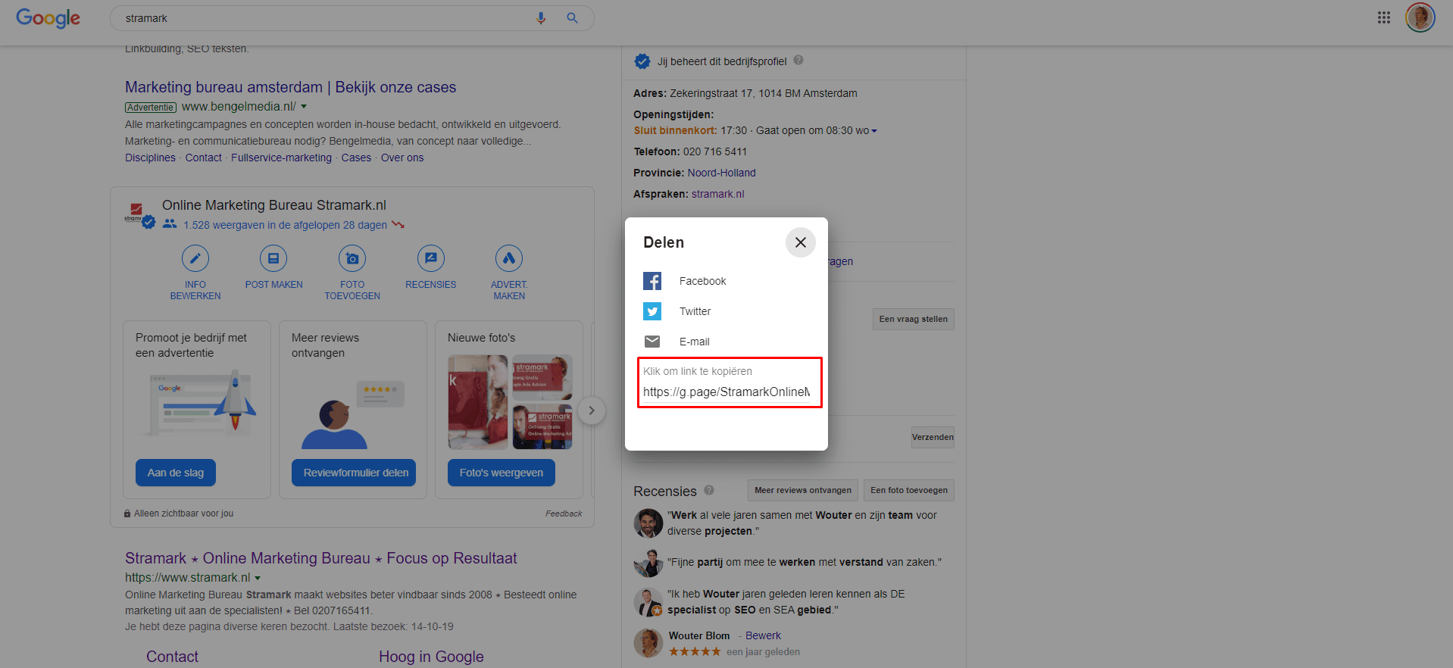Open the ad's Contact sitelink

pyautogui.click(x=204, y=158)
